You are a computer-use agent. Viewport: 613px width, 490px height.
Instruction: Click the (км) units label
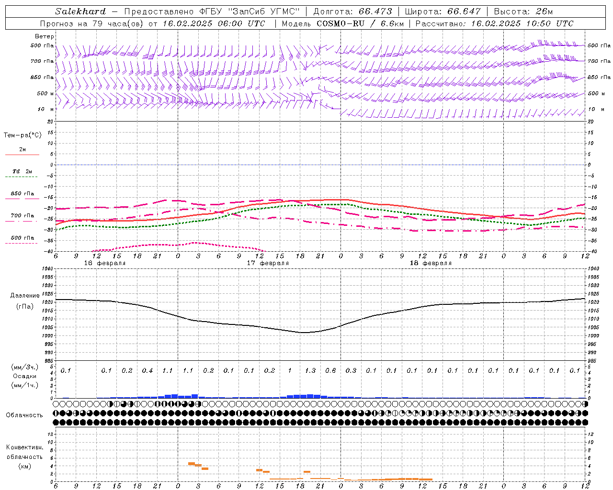(x=24, y=466)
